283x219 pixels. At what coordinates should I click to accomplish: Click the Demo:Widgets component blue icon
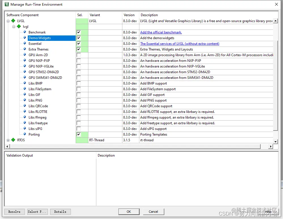click(25, 38)
